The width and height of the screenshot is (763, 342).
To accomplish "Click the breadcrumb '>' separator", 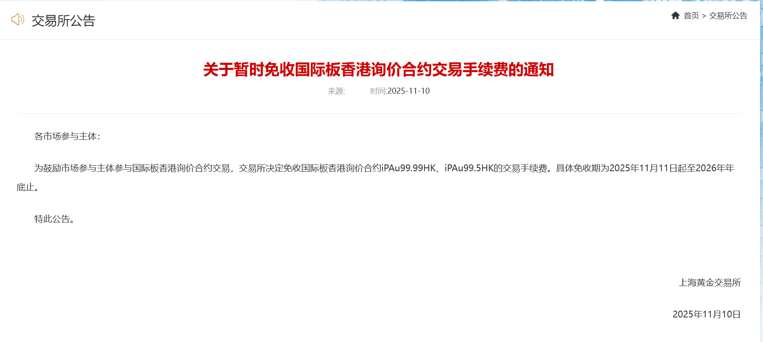I will 704,16.
